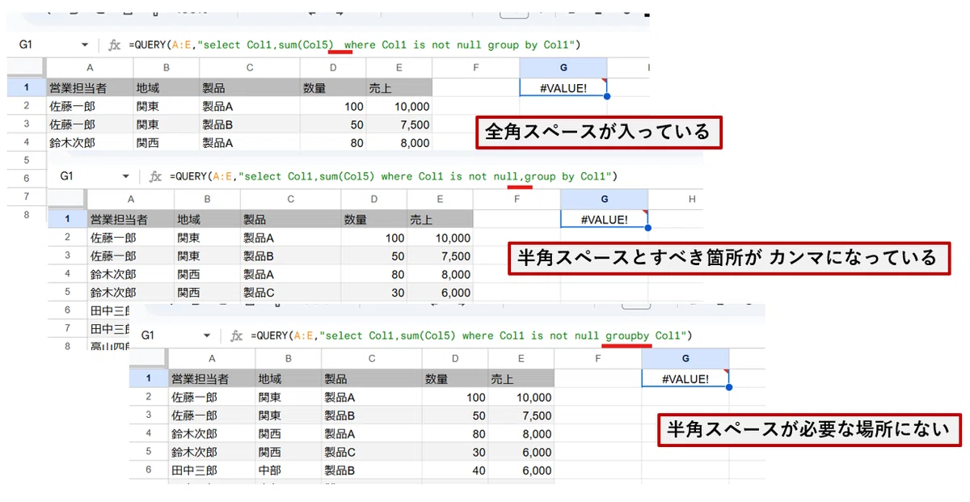
Task: Click 製品B cell in top screenshot
Action: (x=250, y=124)
